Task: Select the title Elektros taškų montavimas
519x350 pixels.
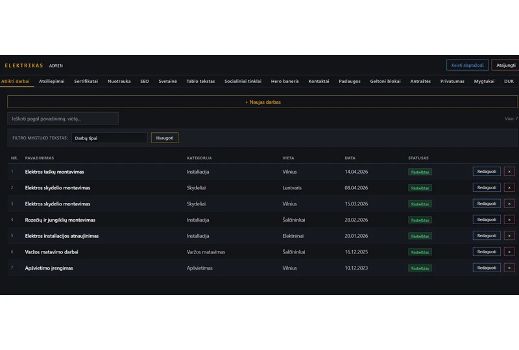Action: pyautogui.click(x=54, y=172)
